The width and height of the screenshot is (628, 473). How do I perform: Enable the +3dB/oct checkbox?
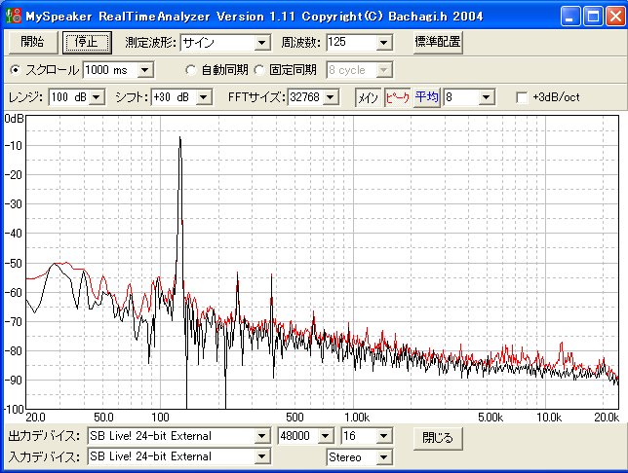click(x=522, y=97)
